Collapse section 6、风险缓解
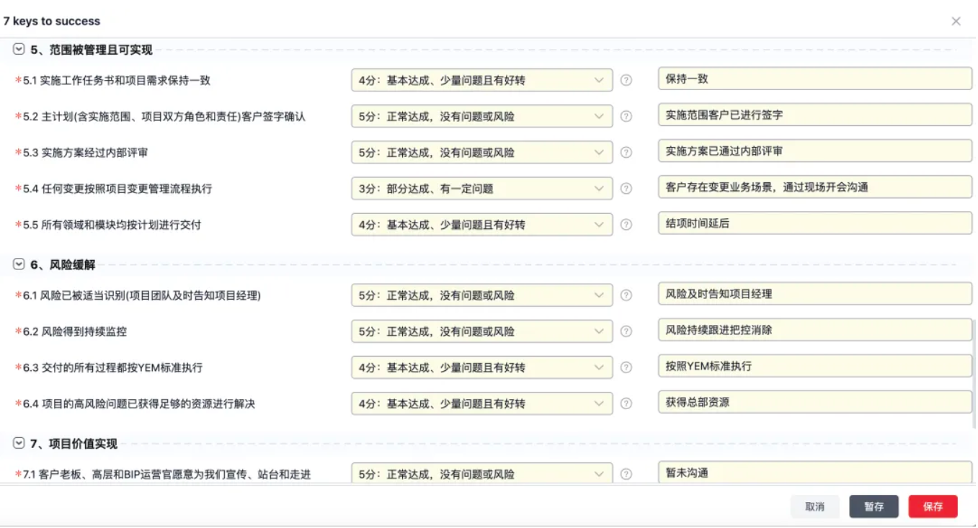The height and width of the screenshot is (528, 978). click(19, 264)
